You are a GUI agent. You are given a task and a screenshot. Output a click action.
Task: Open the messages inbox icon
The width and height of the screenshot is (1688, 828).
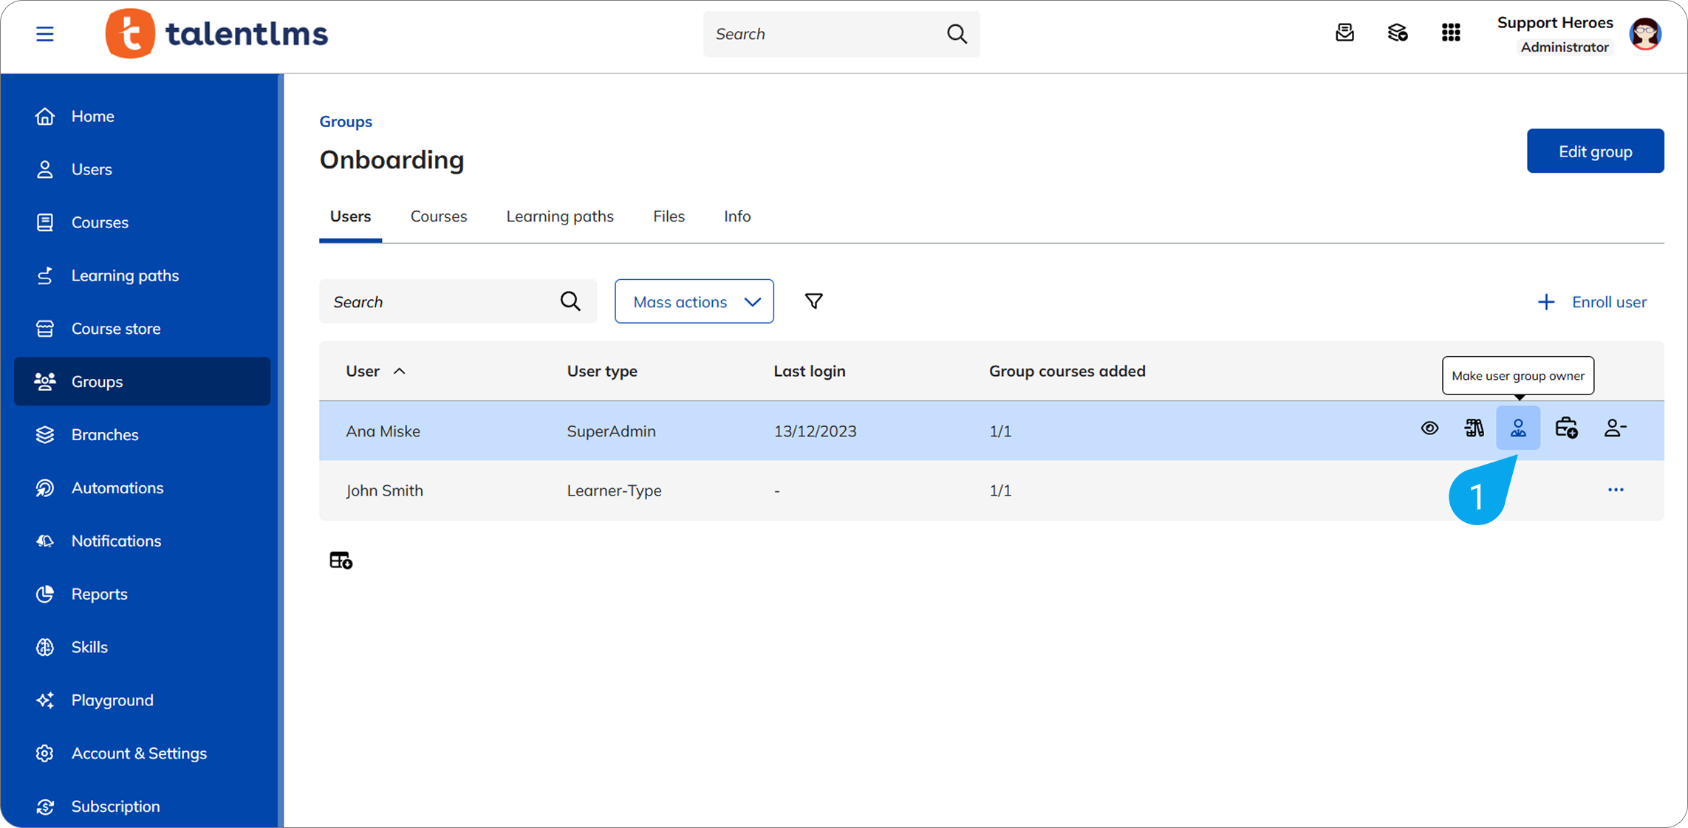point(1344,33)
